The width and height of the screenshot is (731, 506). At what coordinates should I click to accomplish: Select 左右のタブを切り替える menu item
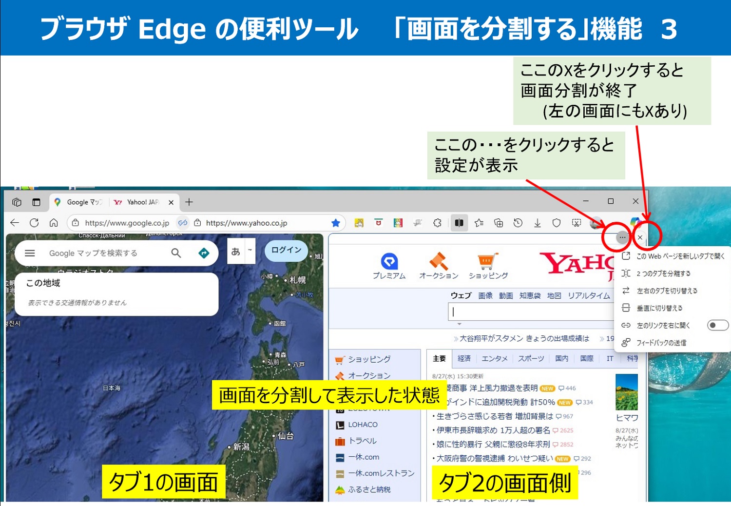click(667, 291)
